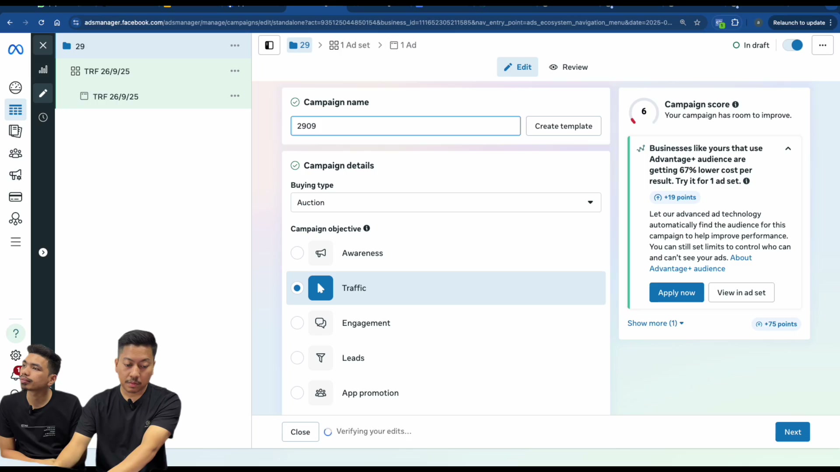The image size is (840, 472).
Task: Click the megaphone advertising settings icon
Action: pyautogui.click(x=16, y=175)
